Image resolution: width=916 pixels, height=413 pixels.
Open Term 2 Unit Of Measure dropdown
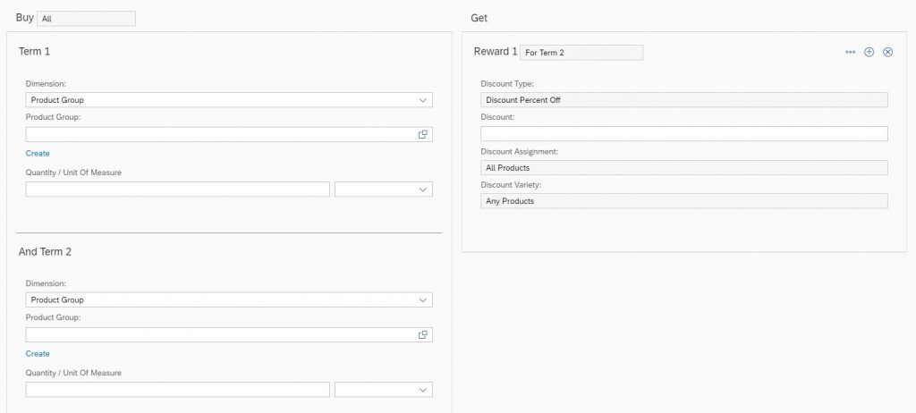383,390
